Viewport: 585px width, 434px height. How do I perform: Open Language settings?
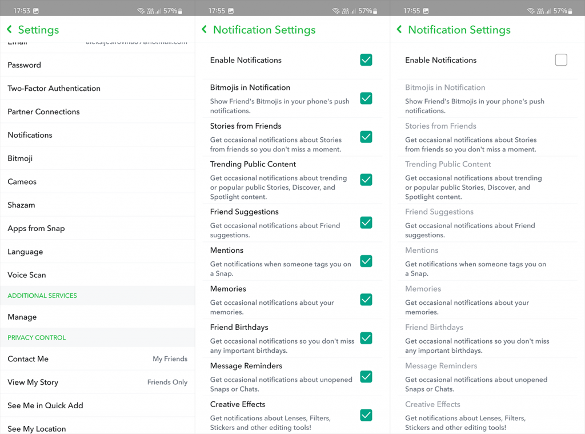pos(97,252)
